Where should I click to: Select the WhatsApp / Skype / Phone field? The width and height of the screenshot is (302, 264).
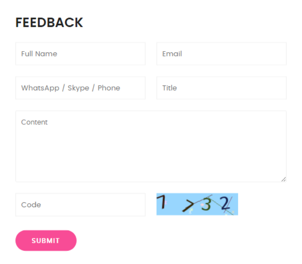point(80,88)
